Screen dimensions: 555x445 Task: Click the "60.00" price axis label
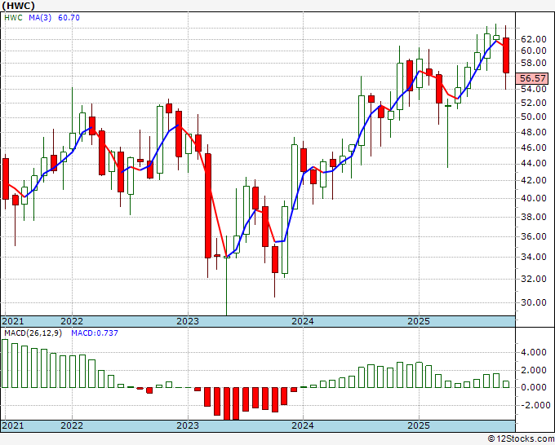click(x=534, y=51)
